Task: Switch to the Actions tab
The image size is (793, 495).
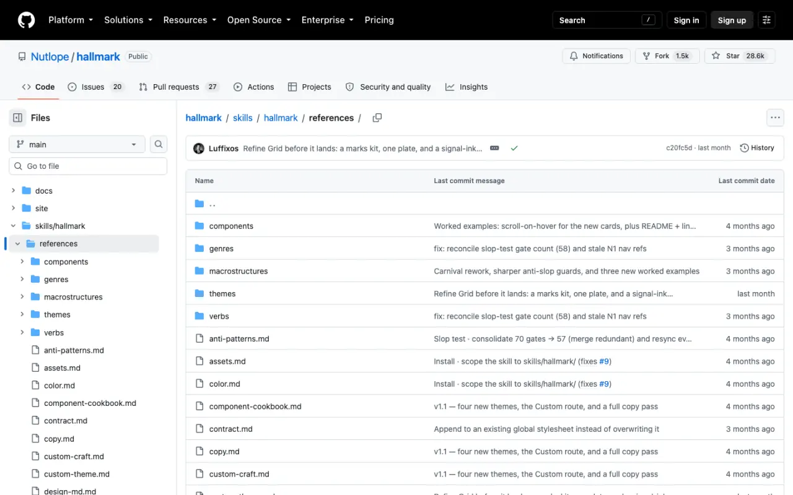Action: pyautogui.click(x=254, y=87)
